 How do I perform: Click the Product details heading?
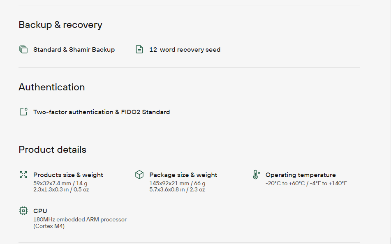click(x=53, y=150)
